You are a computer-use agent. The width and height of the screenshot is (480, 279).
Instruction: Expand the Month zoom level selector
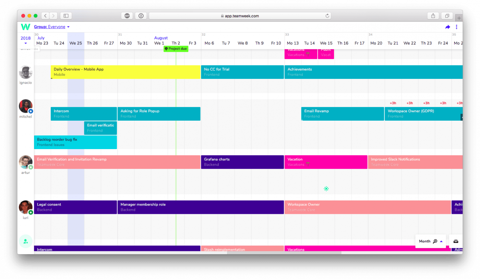[441, 241]
